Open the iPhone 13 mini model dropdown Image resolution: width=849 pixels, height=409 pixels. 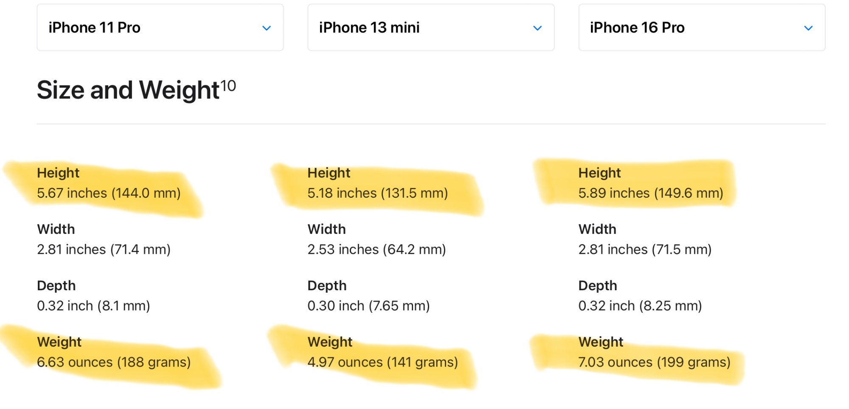point(431,28)
